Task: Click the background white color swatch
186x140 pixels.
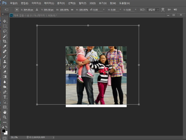Action: click(6, 133)
